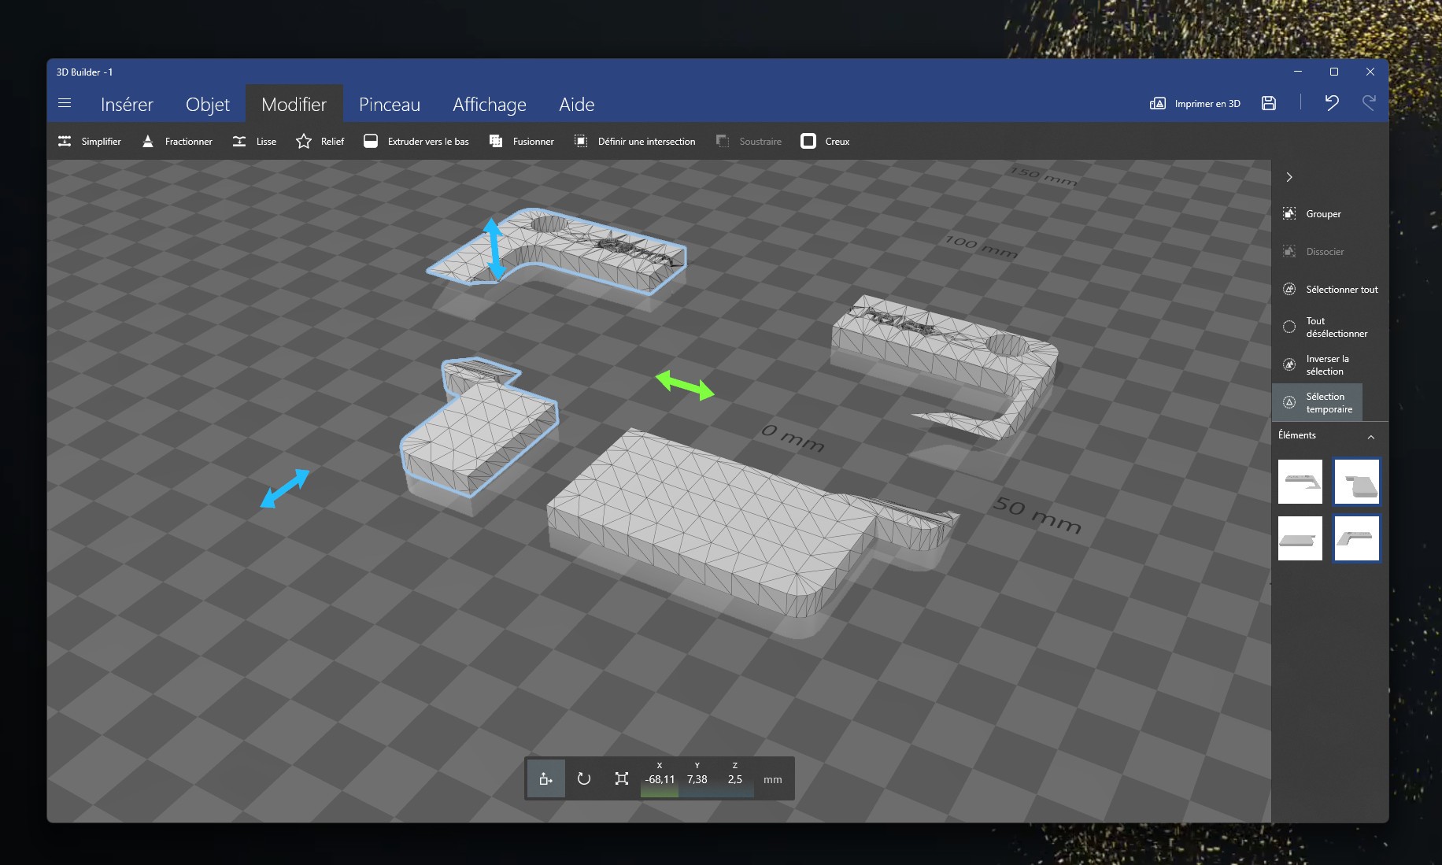The image size is (1442, 865).
Task: Collapse the right side panel chevron
Action: pyautogui.click(x=1289, y=177)
